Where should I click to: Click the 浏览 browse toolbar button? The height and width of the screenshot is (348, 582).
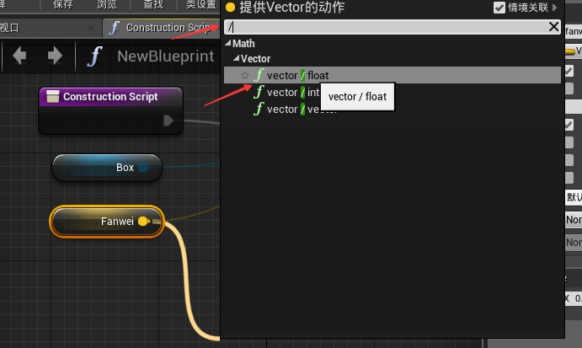pyautogui.click(x=107, y=4)
